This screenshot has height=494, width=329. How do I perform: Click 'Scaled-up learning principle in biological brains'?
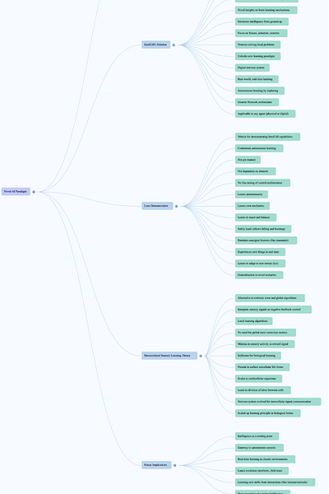(267, 413)
